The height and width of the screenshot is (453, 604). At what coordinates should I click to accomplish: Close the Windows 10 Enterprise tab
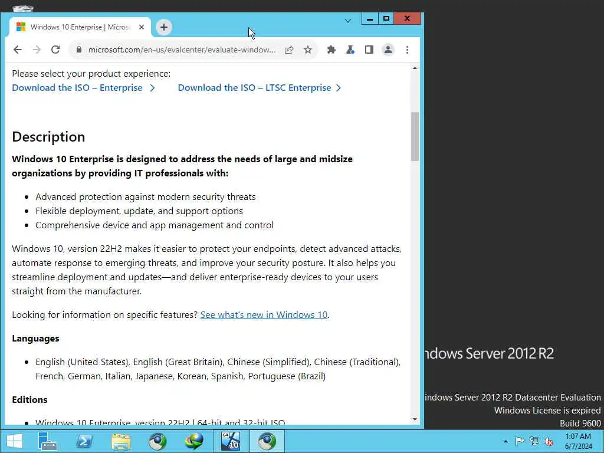tap(142, 27)
